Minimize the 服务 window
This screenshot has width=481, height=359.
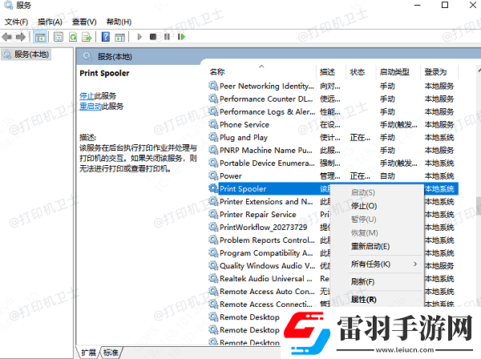pyautogui.click(x=417, y=6)
